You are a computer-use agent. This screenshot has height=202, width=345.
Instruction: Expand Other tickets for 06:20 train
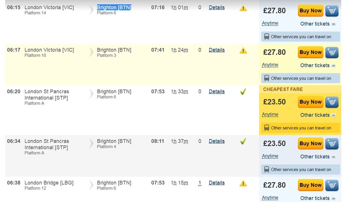coord(318,115)
